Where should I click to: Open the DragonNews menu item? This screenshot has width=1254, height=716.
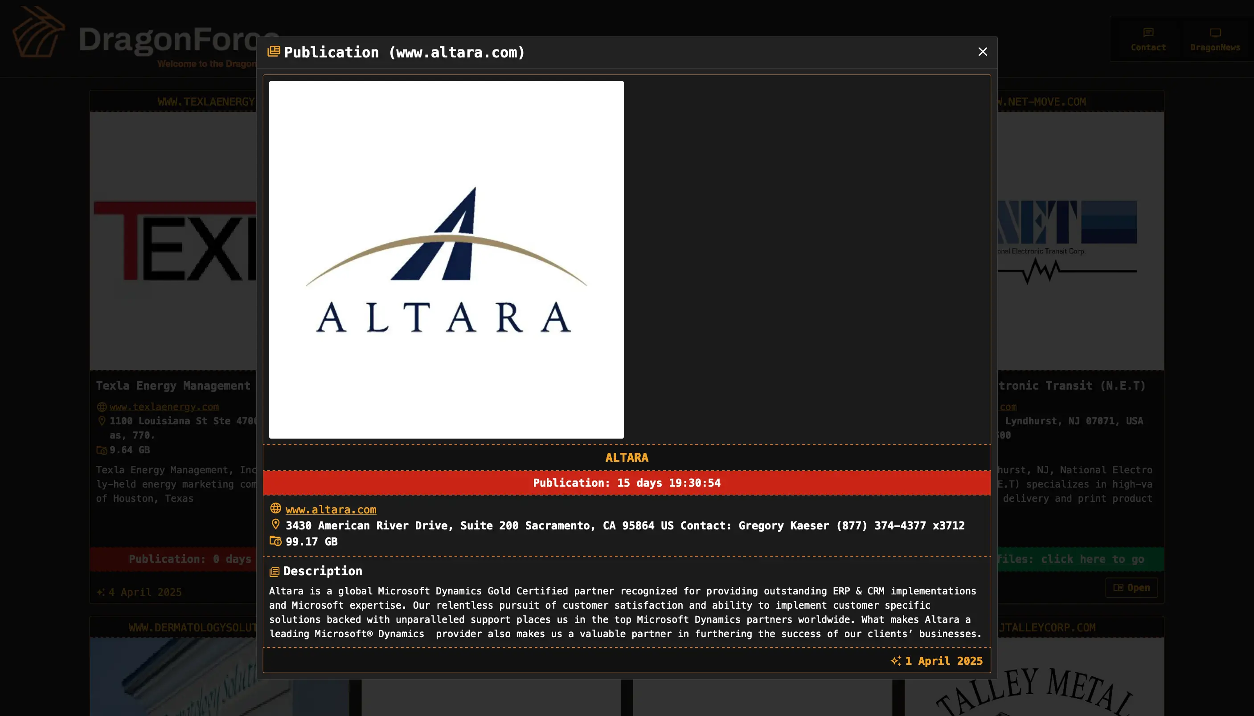click(1215, 39)
